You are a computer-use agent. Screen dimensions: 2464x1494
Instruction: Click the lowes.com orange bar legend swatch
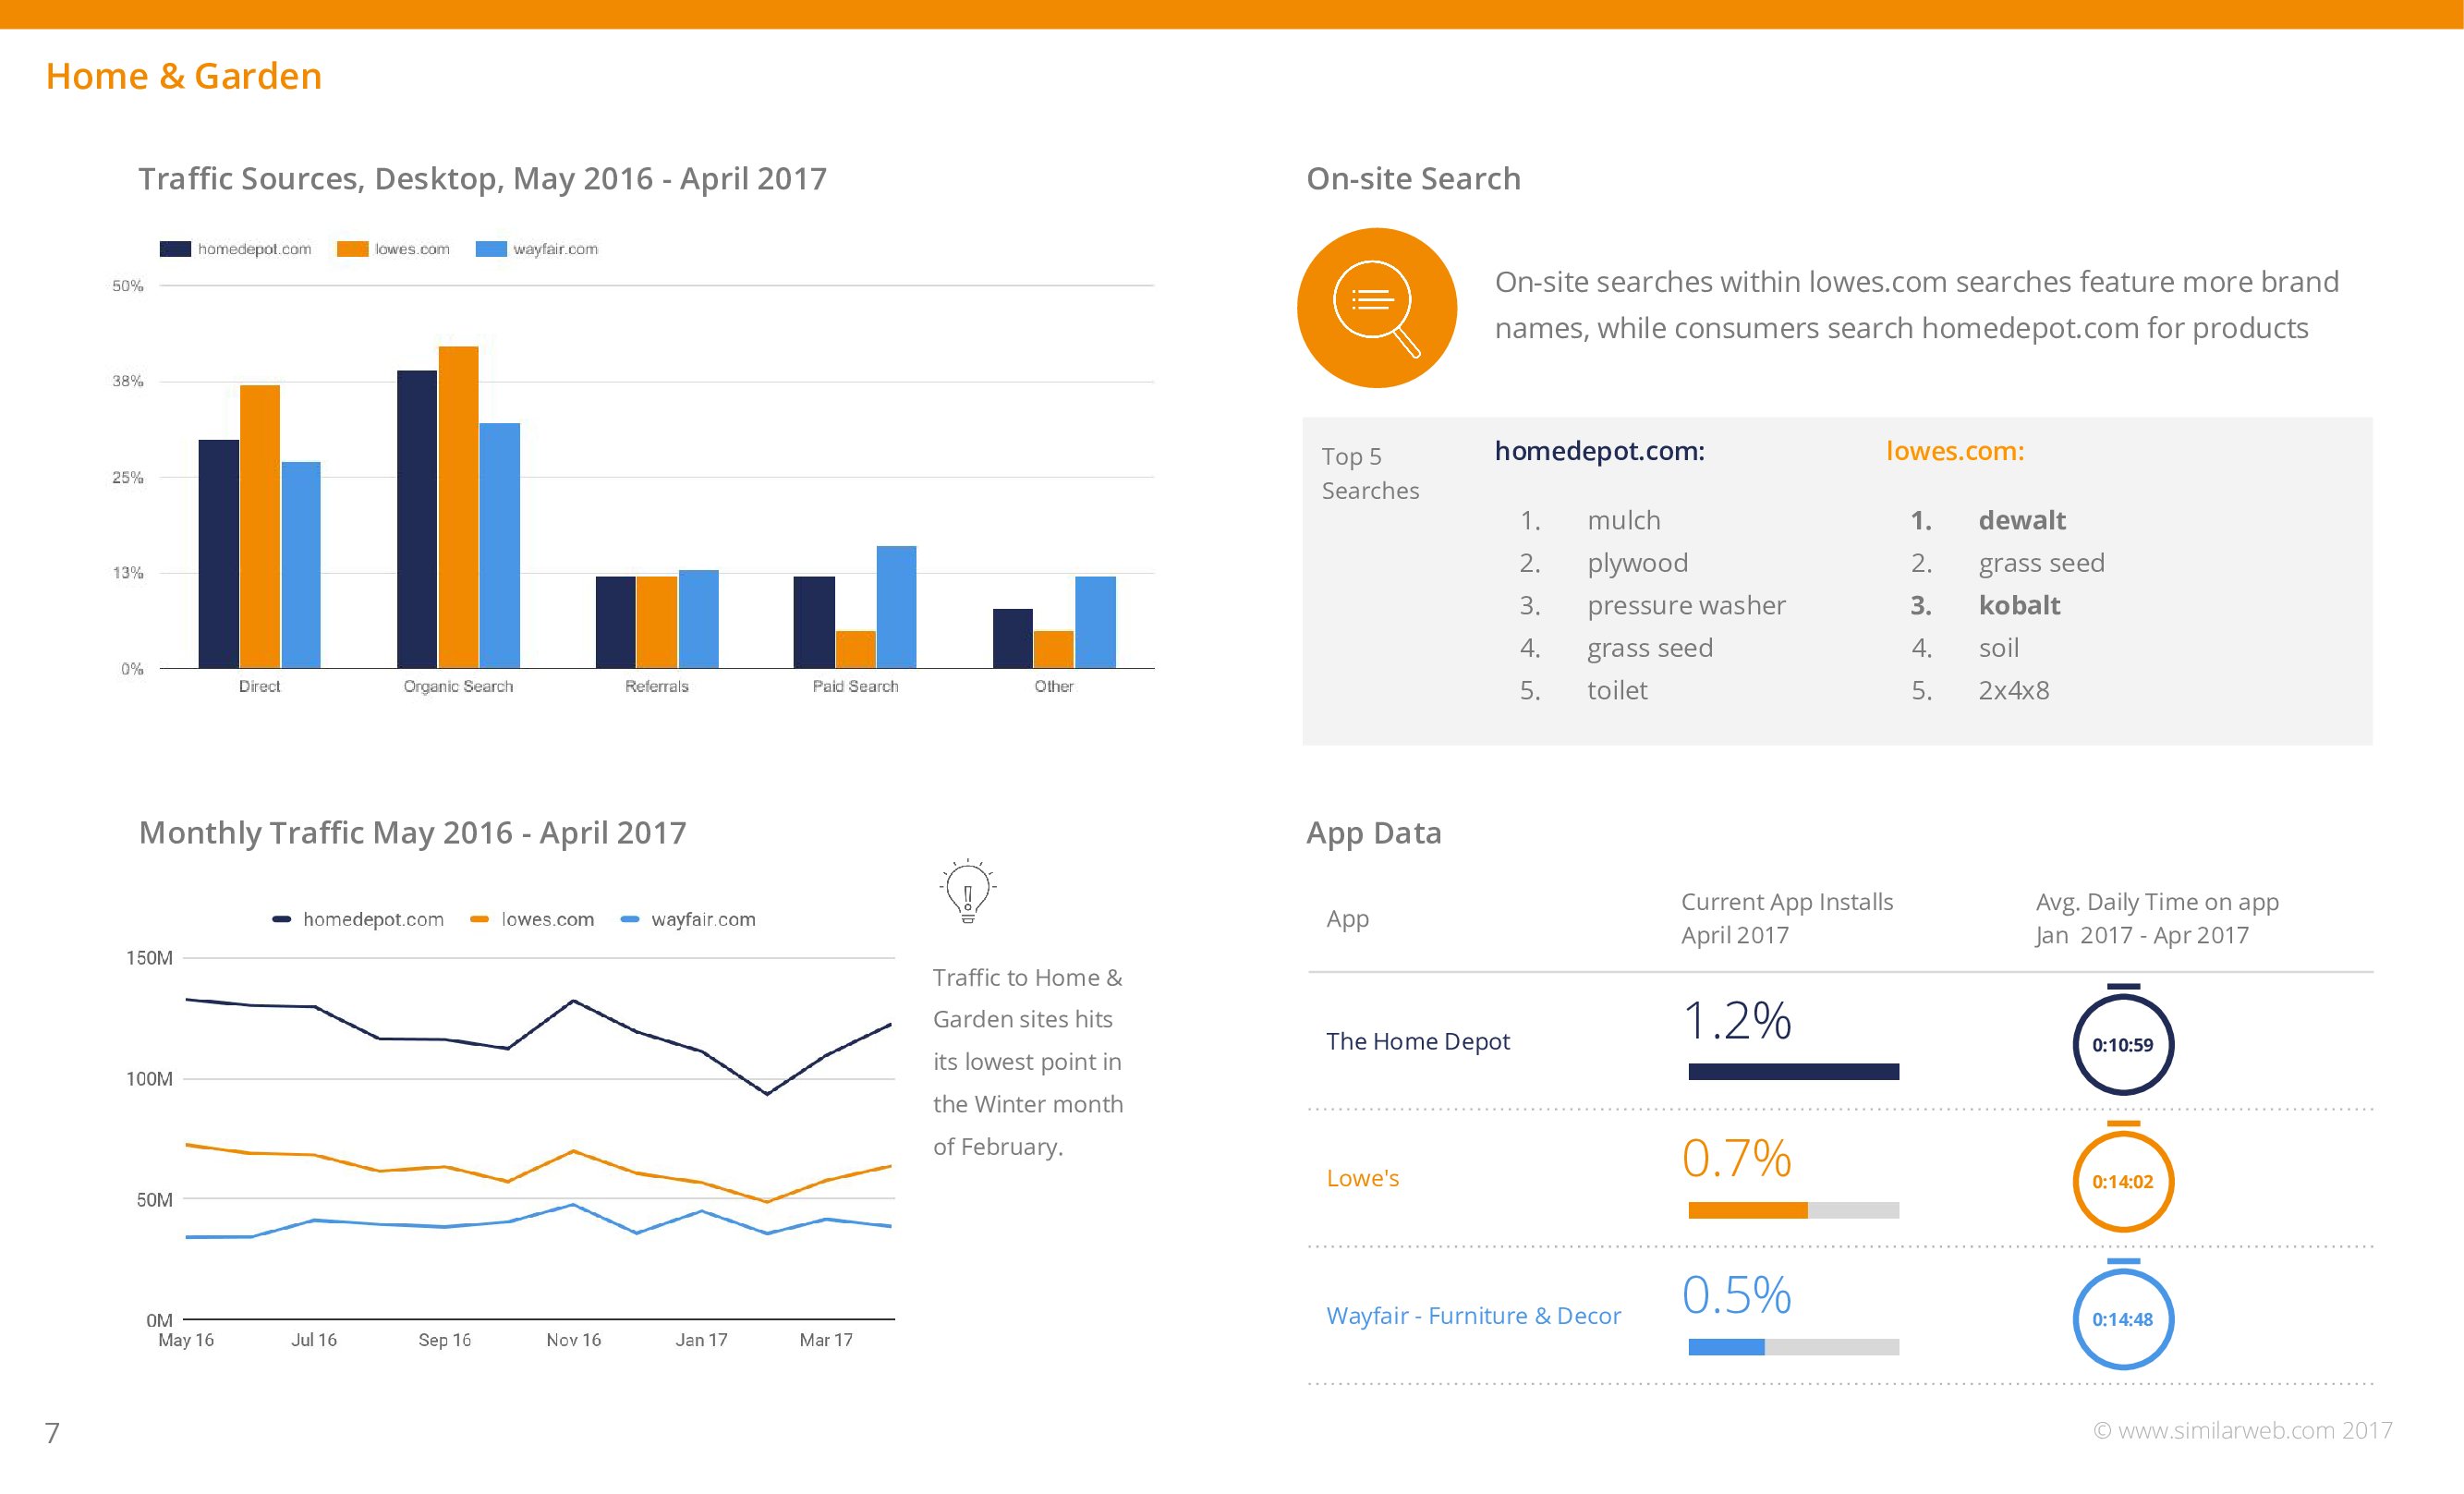point(352,249)
